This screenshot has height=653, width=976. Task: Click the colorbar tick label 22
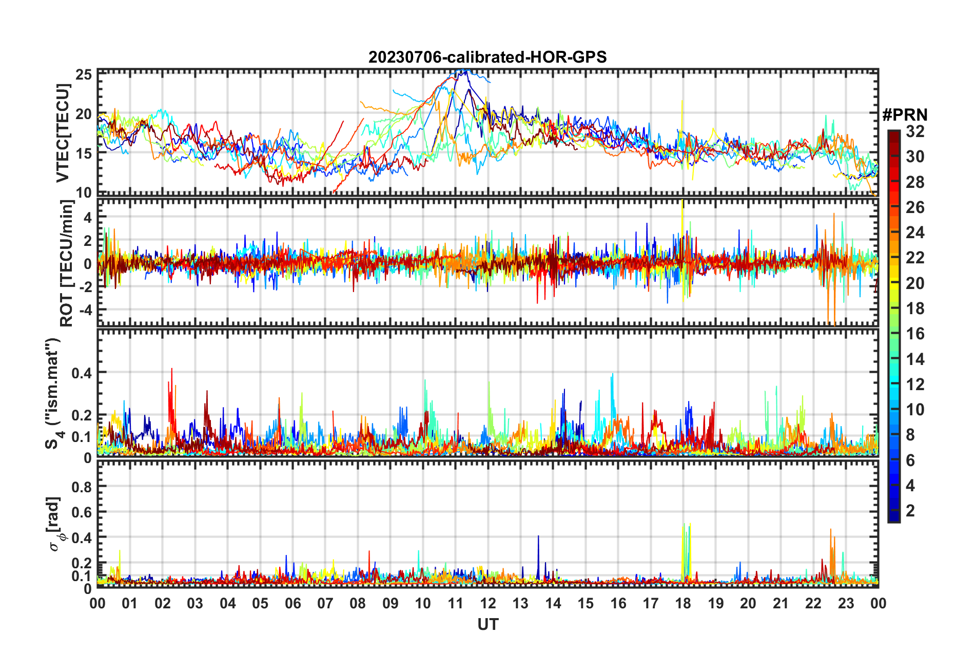pyautogui.click(x=915, y=258)
